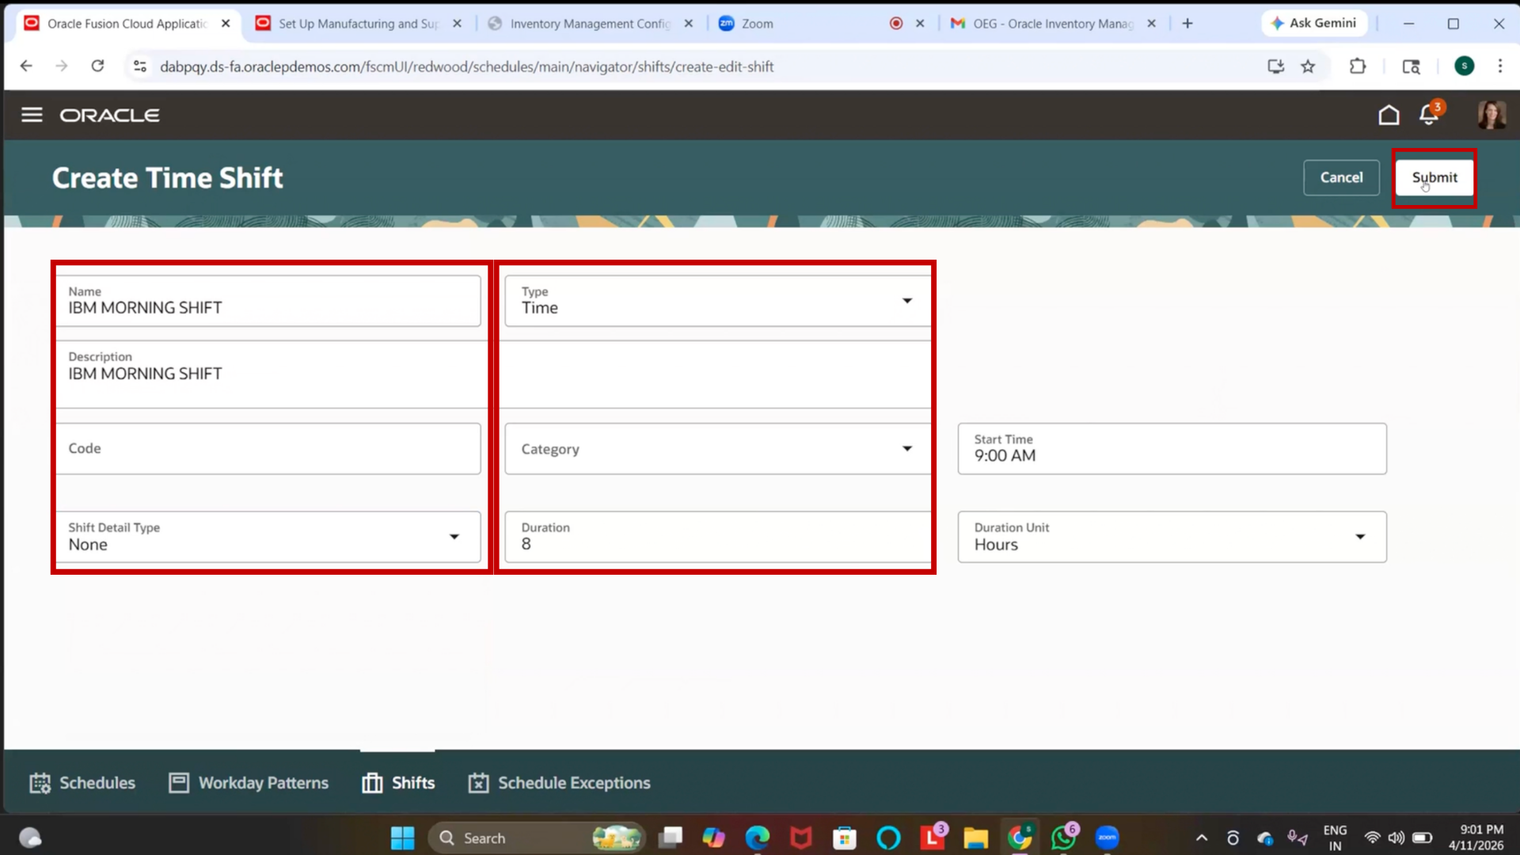The height and width of the screenshot is (855, 1520).
Task: Show hidden system tray icons
Action: (1202, 838)
